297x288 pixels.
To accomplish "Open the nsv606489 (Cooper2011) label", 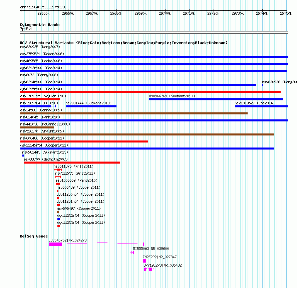I will [x=78, y=187].
